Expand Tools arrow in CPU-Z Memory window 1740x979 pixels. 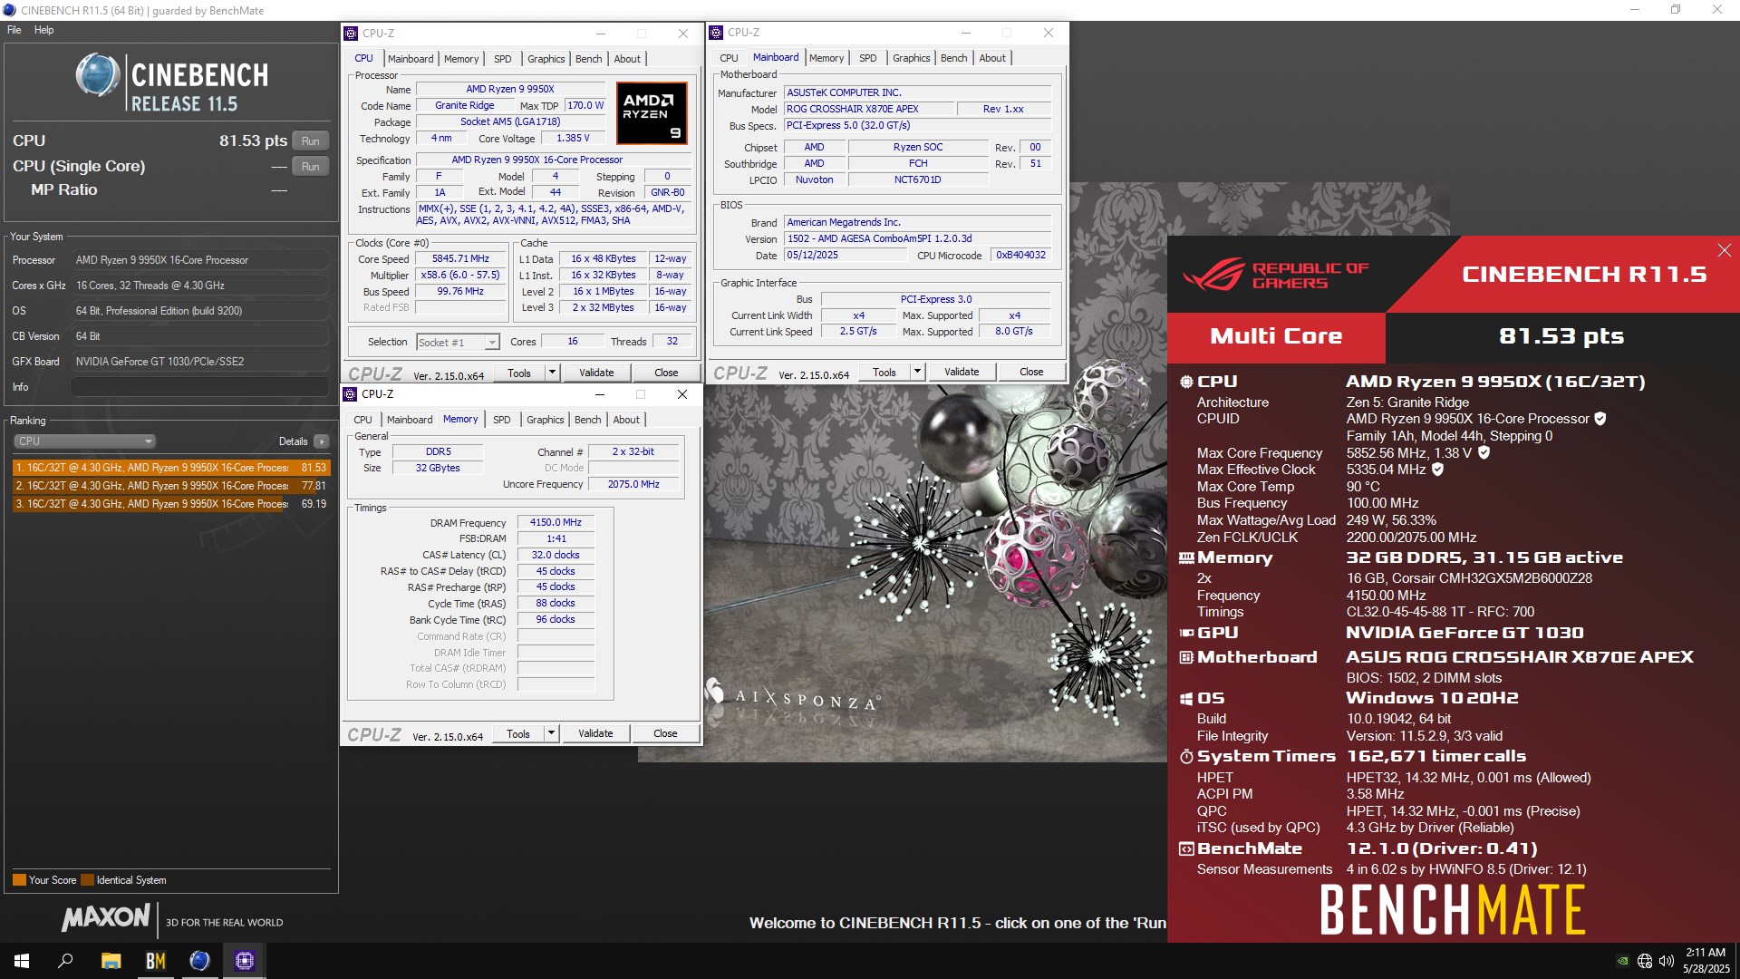coord(550,733)
